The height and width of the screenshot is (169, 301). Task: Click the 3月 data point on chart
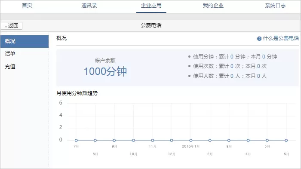coord(229,140)
